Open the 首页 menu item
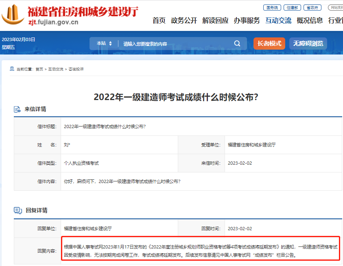Viewport: 343px width, 266px height. click(159, 20)
